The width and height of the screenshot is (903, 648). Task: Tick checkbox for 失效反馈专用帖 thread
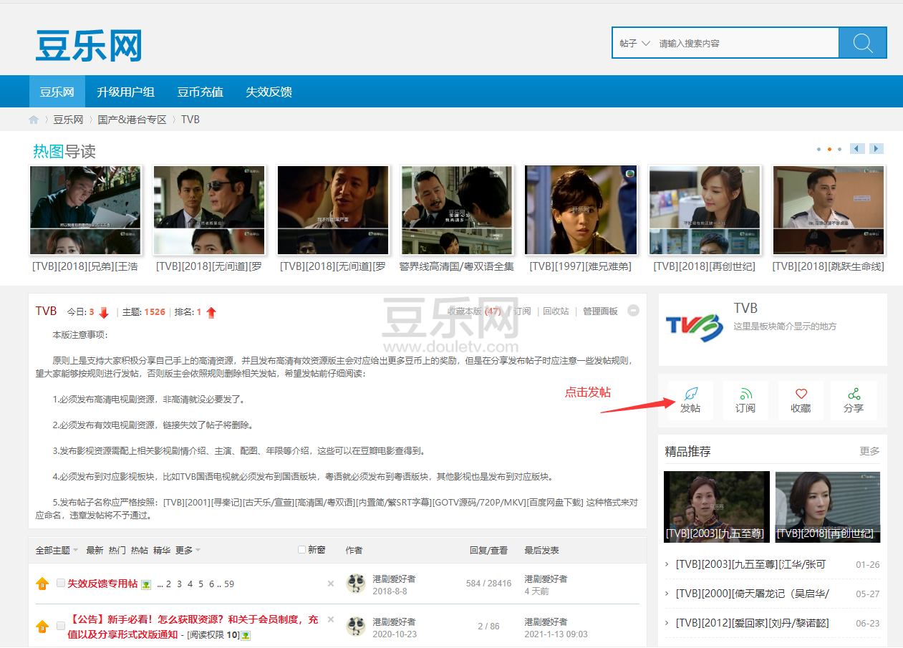(x=60, y=583)
